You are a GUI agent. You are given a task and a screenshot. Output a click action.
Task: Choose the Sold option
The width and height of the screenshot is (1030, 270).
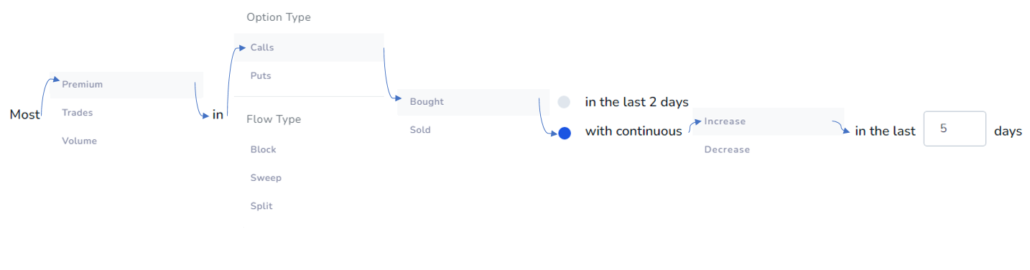(x=473, y=130)
